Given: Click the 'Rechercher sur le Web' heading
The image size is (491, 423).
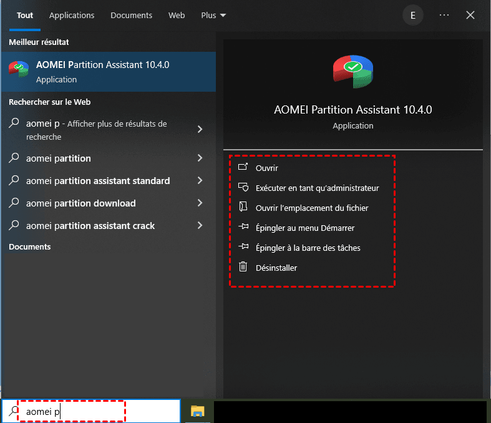Looking at the screenshot, I should coord(49,102).
